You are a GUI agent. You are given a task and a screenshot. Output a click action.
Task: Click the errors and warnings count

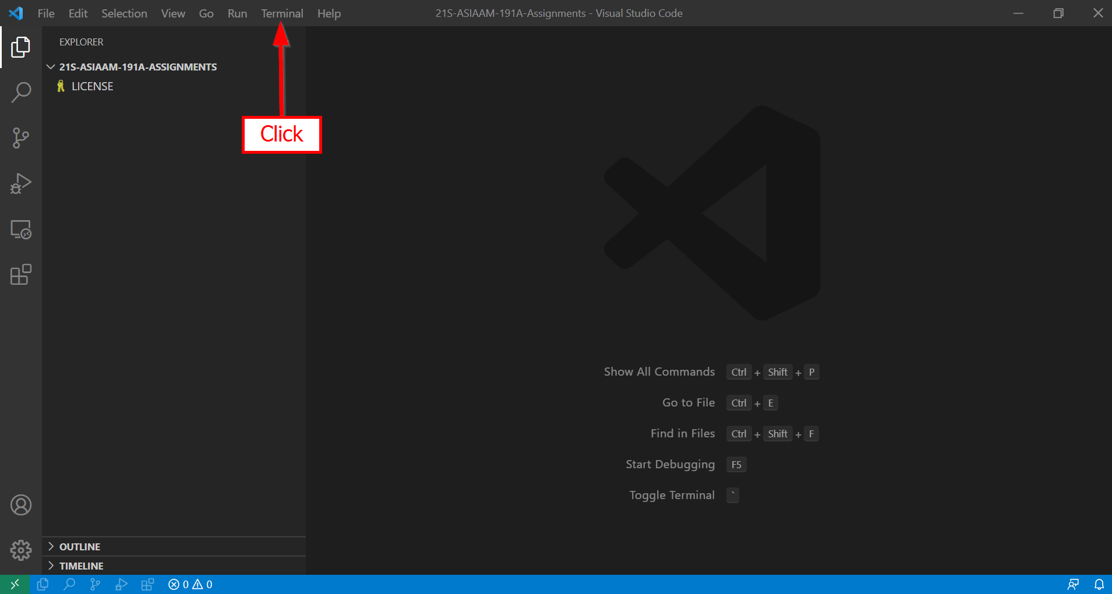pos(190,584)
